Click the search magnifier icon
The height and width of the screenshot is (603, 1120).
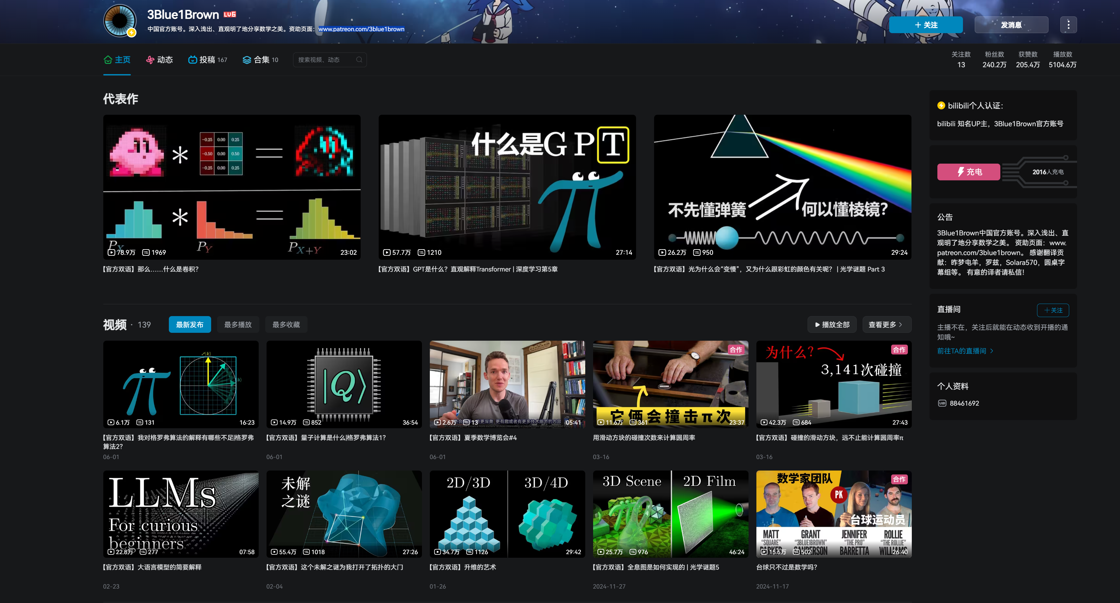click(x=359, y=60)
